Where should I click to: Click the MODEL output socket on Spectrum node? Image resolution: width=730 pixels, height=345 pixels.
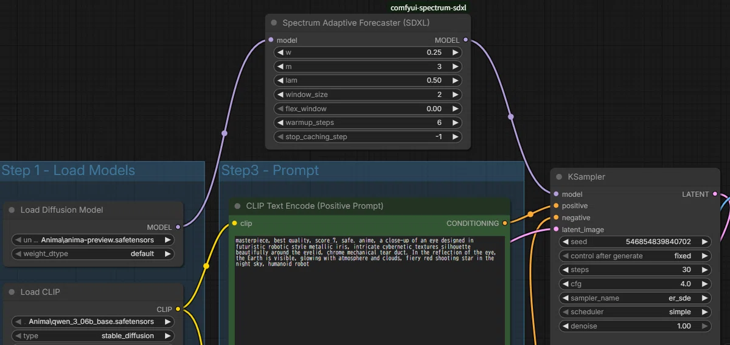[466, 40]
